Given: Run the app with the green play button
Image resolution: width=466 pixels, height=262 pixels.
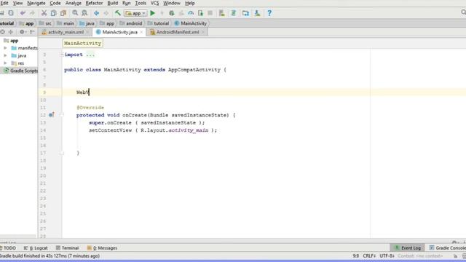Looking at the screenshot, I should 153,13.
